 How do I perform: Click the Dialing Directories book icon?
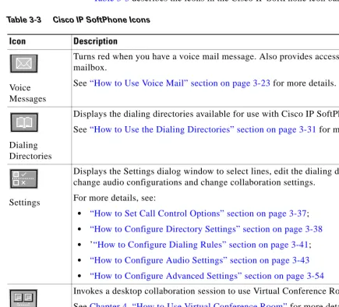(x=24, y=122)
